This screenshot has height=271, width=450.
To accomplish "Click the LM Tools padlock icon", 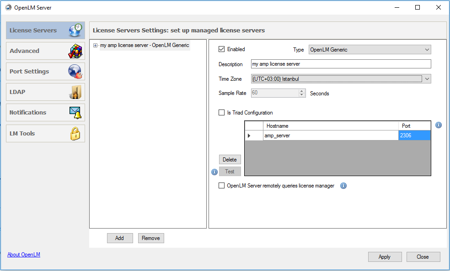I will tap(75, 134).
